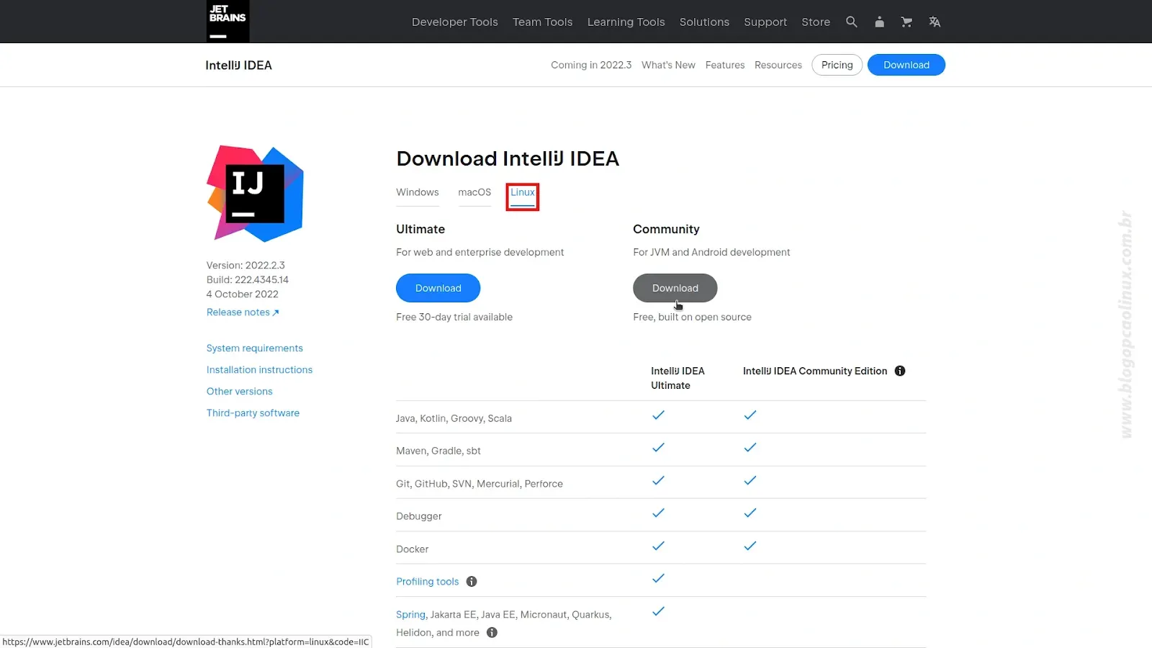1152x648 pixels.
Task: Click the For JVM and Android development text
Action: pos(711,252)
